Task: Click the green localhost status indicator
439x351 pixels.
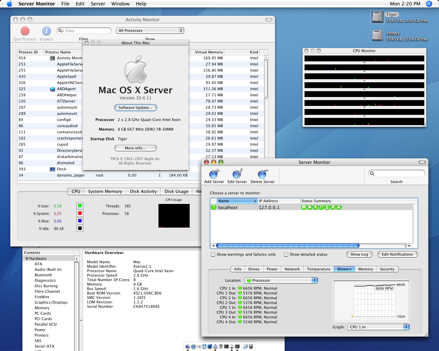Action: tap(214, 207)
